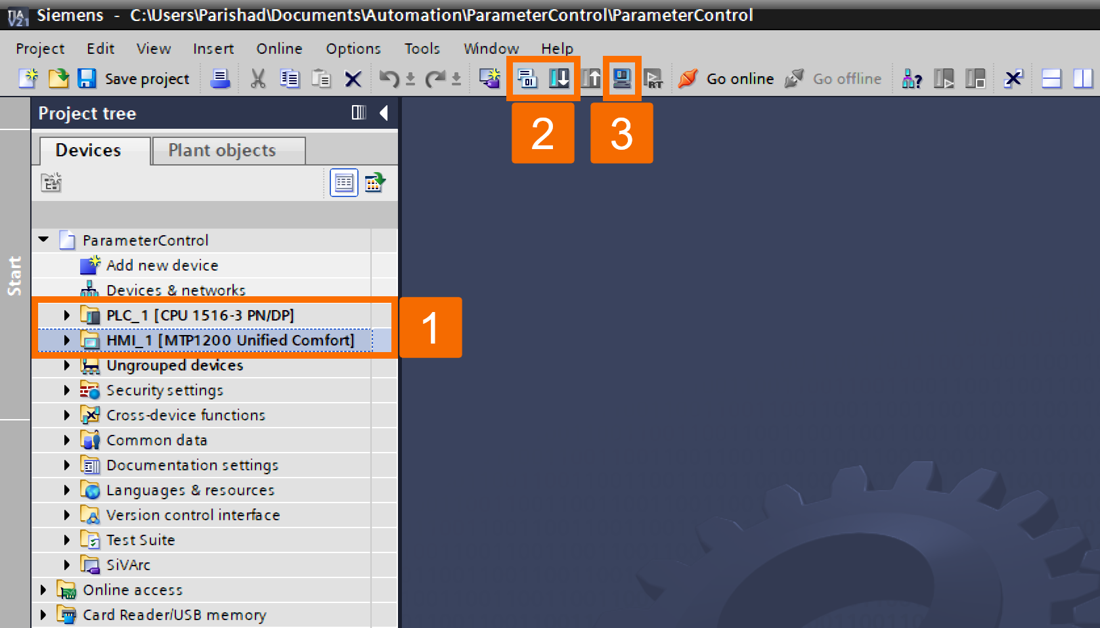
Task: Open the Tools menu
Action: [422, 49]
